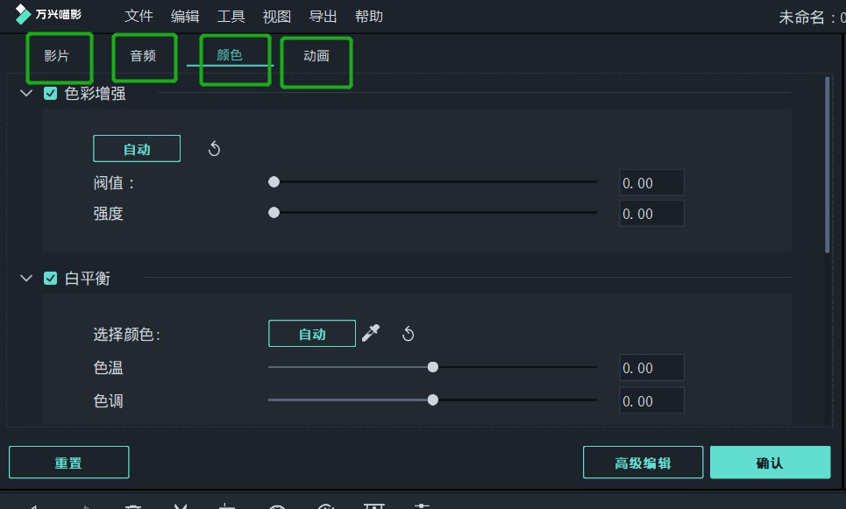
Task: Click the 万兴喵影 app logo
Action: (23, 16)
